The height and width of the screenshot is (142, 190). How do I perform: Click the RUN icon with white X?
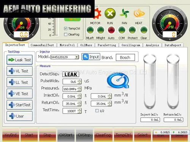point(110,13)
